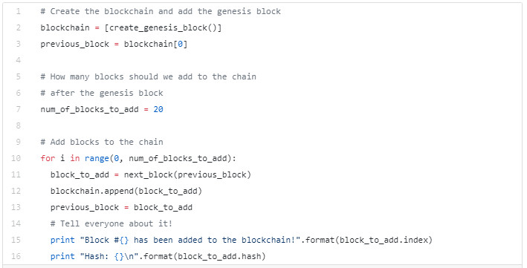This screenshot has height=268, width=527.
Task: Place cursor on create_genesis_block() call
Action: tap(163, 28)
